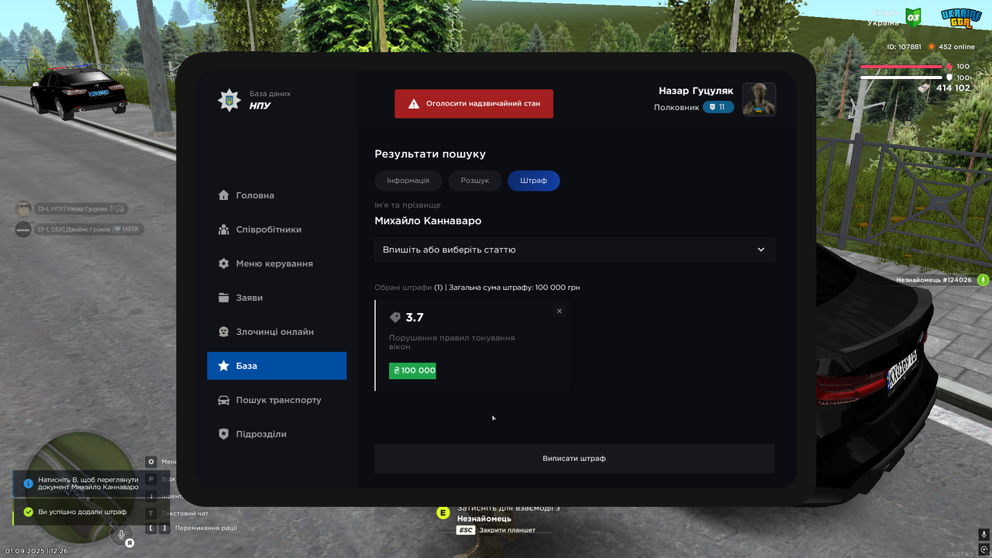Open the База menu section
The width and height of the screenshot is (992, 558).
(x=277, y=366)
